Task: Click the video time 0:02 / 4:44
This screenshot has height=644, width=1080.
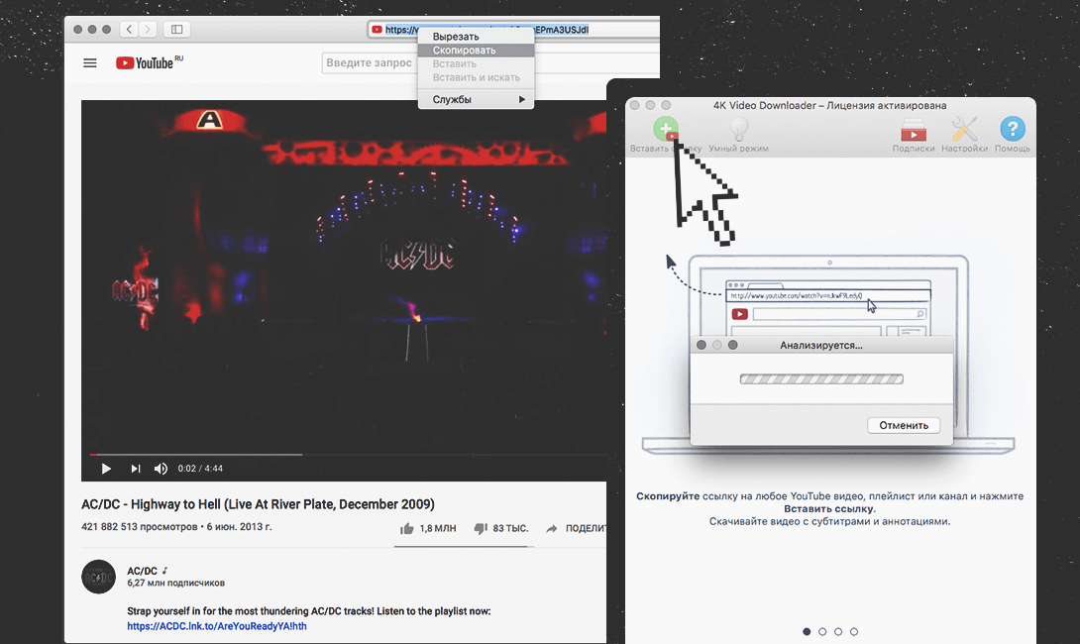Action: (x=200, y=469)
